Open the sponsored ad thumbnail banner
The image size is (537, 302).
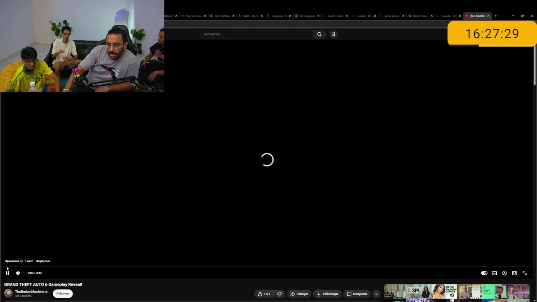click(457, 293)
